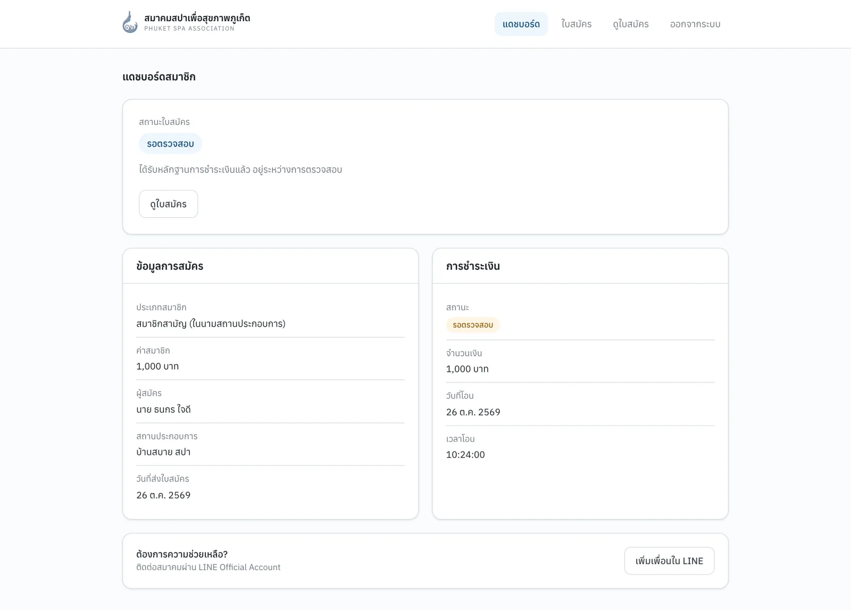This screenshot has height=610, width=851.
Task: Log out via ออกจากระบบ
Action: tap(695, 24)
